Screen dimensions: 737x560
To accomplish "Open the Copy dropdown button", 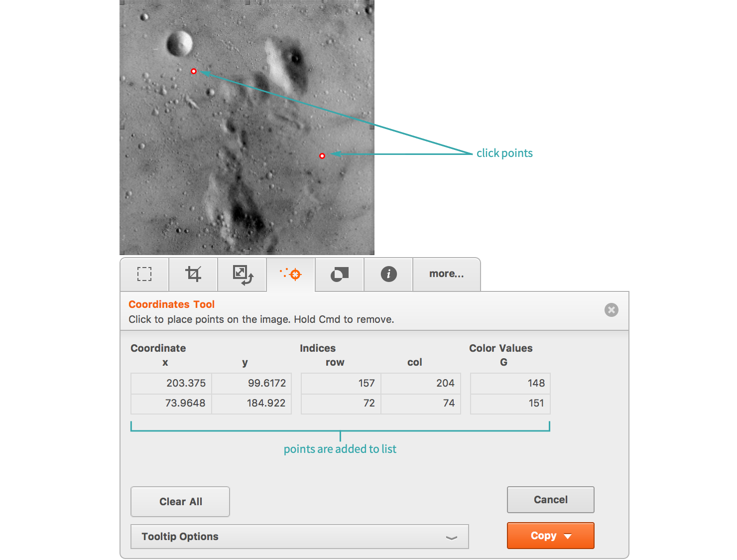I will pos(550,536).
